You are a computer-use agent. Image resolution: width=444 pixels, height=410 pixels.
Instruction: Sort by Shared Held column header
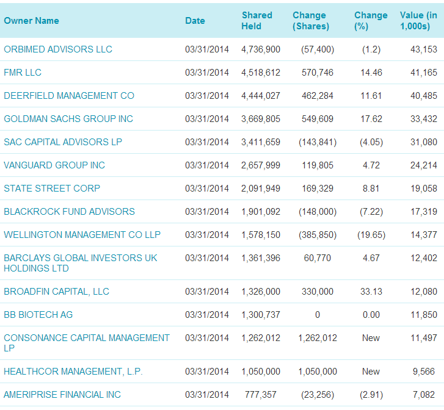pyautogui.click(x=257, y=21)
